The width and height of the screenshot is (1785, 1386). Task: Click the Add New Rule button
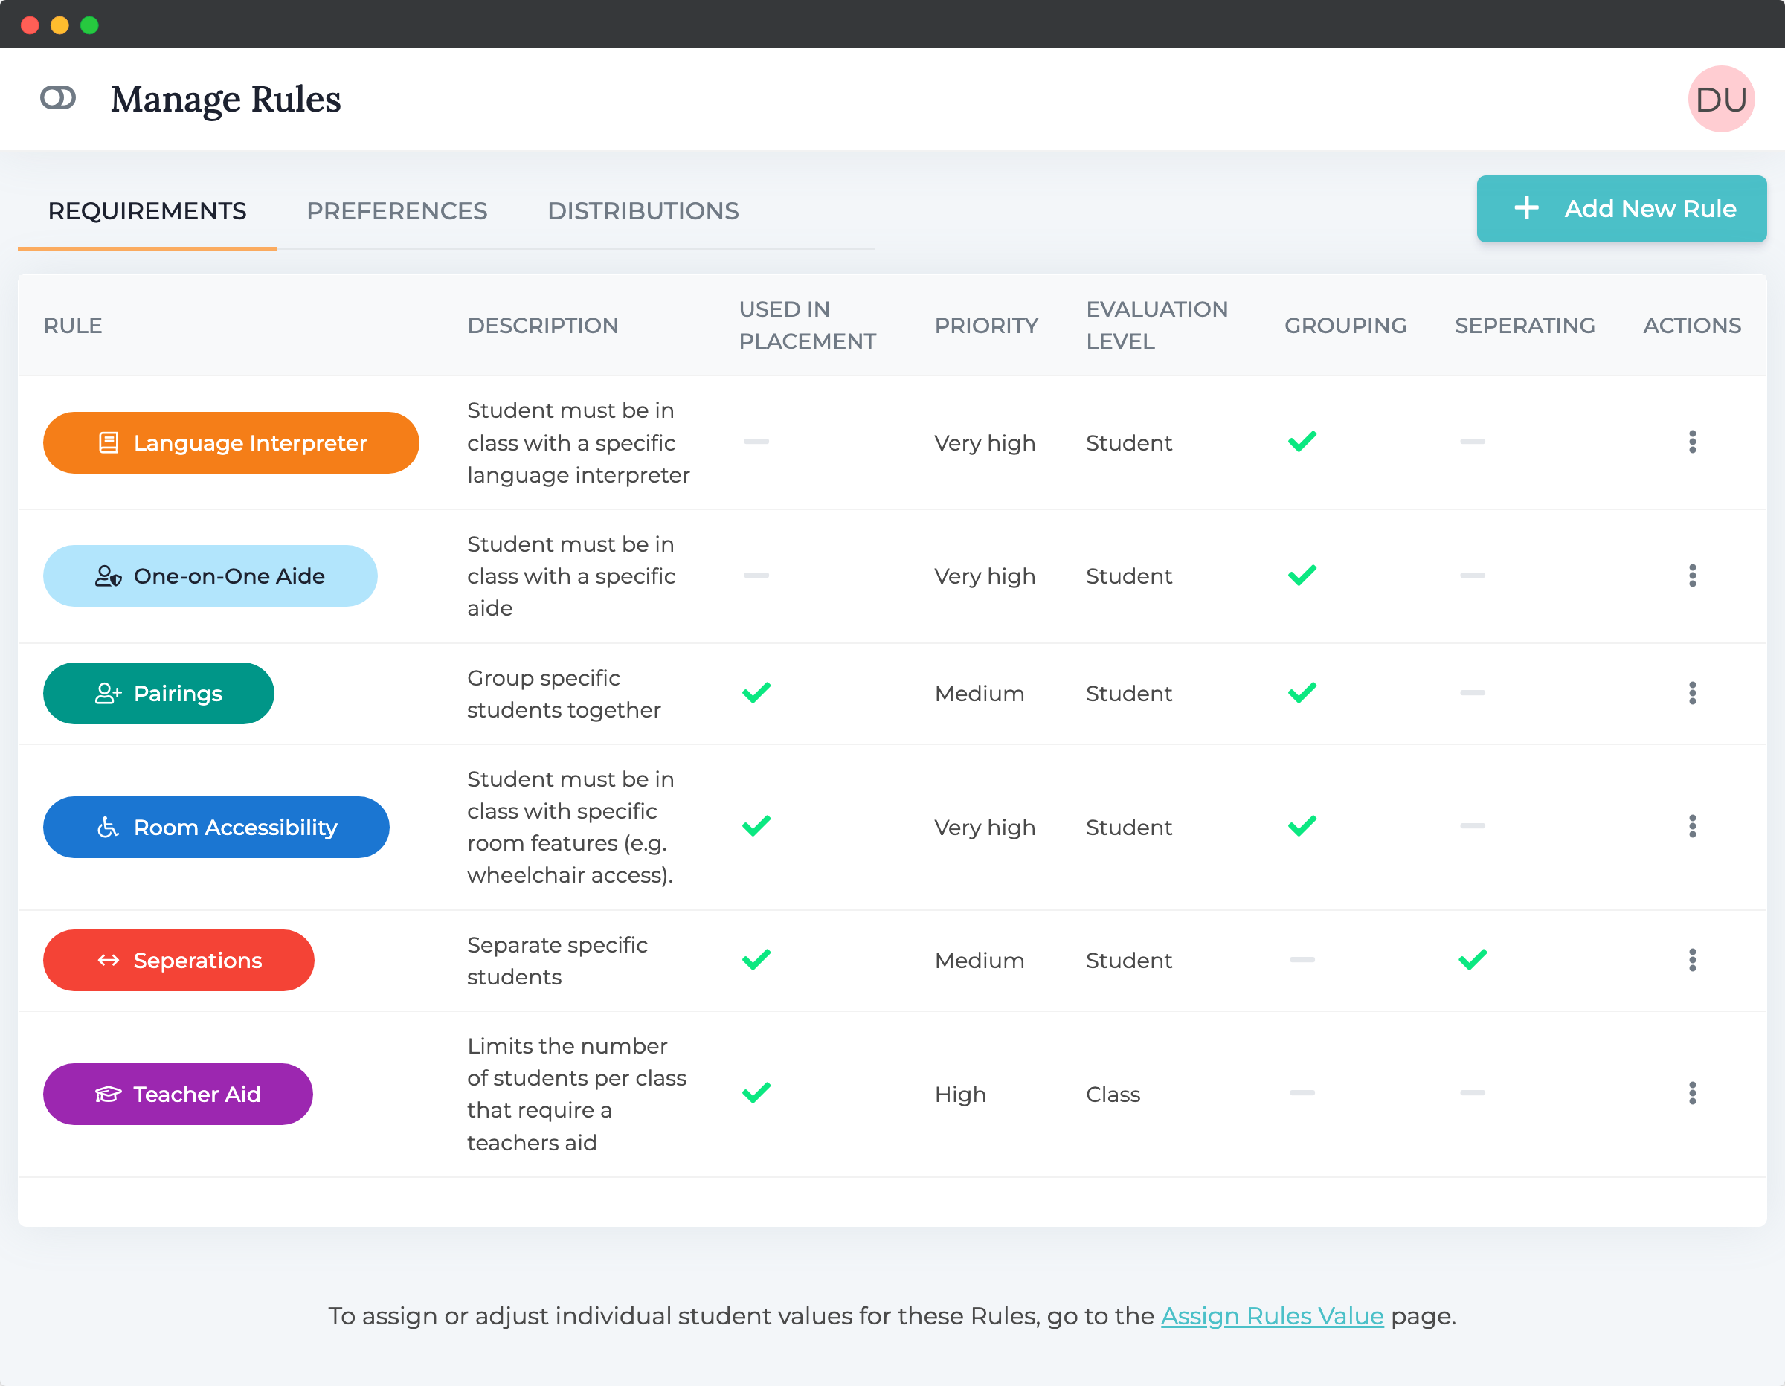click(x=1621, y=208)
